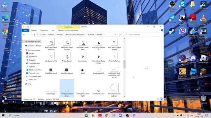Open the Музыка folder in sidebar
Screen dimensions: 211x118
pyautogui.click(x=30, y=67)
